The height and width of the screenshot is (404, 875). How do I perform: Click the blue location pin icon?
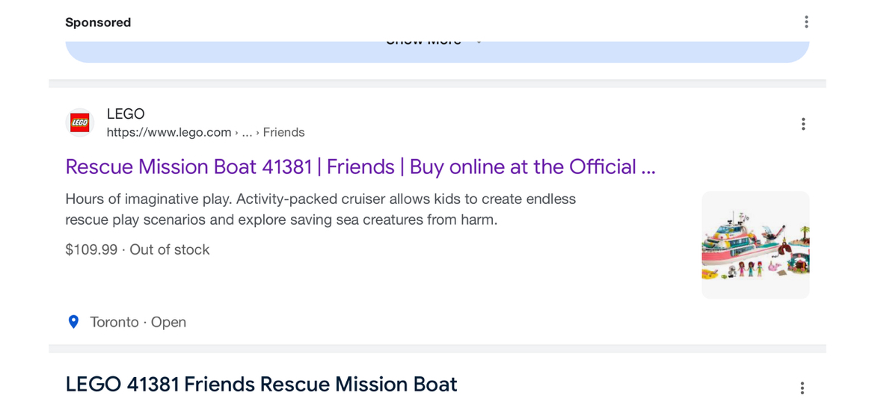pos(73,322)
